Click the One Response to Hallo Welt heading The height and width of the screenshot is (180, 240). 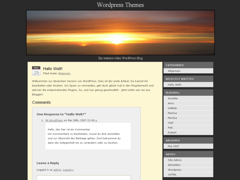coord(61,114)
